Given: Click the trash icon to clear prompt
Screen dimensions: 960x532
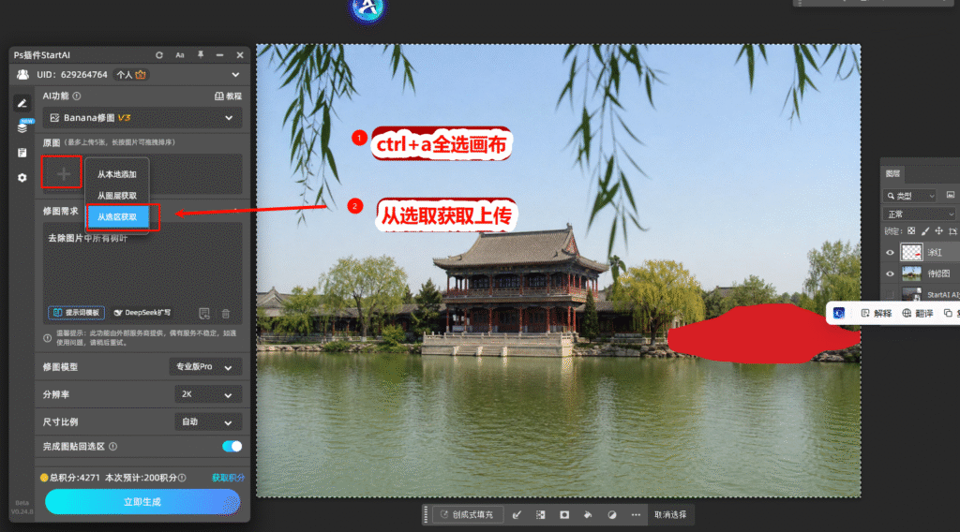Looking at the screenshot, I should click(x=225, y=314).
